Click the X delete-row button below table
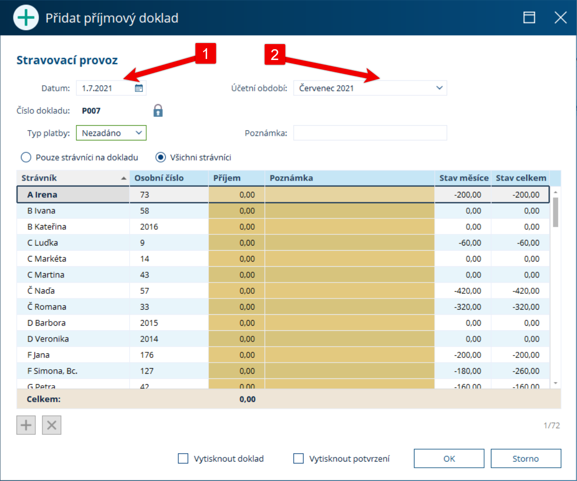This screenshot has height=481, width=577. pyautogui.click(x=51, y=425)
